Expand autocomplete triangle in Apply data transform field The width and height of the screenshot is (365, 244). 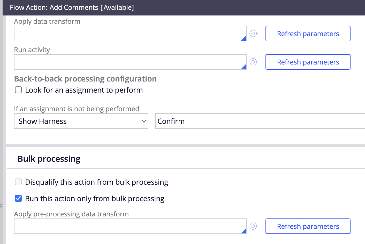coord(244,38)
